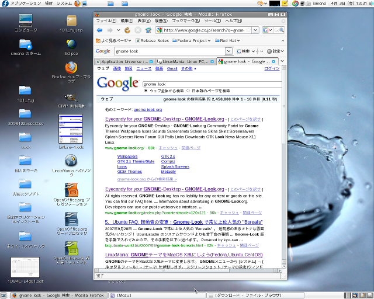Show more bookmarks toolbar chevron
Image resolution: width=374 pixels, height=299 pixels.
point(283,41)
